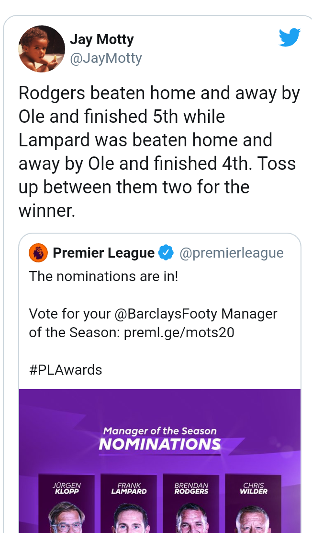This screenshot has height=533, width=312.
Task: Select the Jürgen Klopp nominee card
Action: coord(67,504)
